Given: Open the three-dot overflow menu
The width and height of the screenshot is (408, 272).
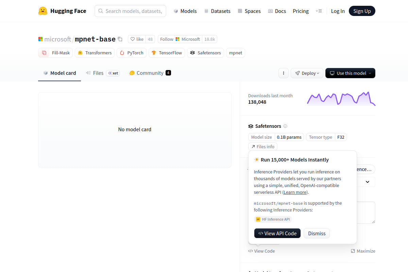Looking at the screenshot, I should pos(283,73).
